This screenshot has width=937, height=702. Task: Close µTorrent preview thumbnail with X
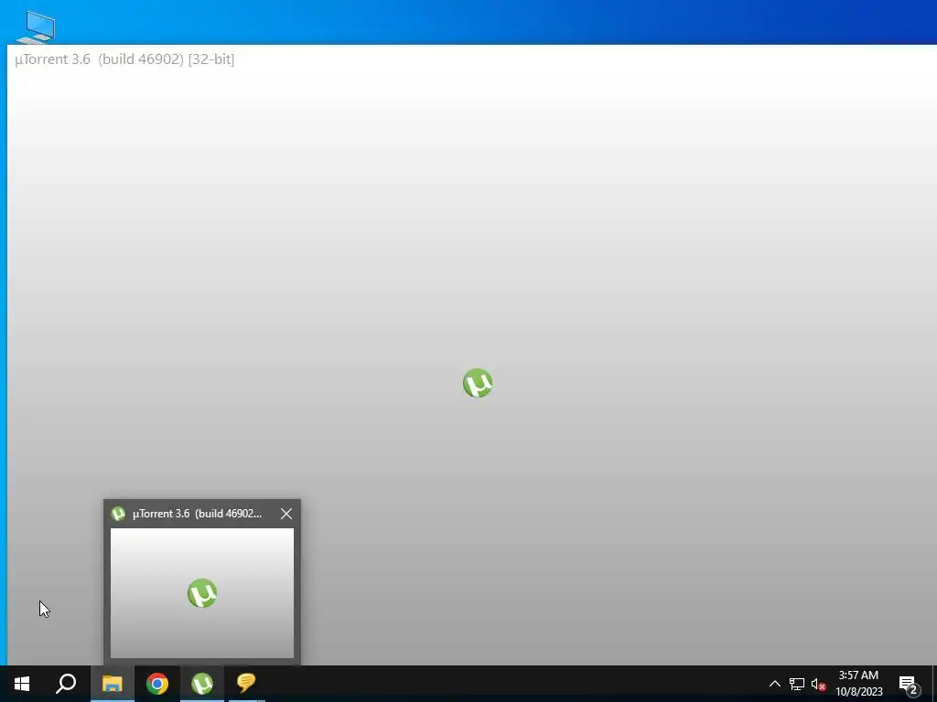[286, 514]
